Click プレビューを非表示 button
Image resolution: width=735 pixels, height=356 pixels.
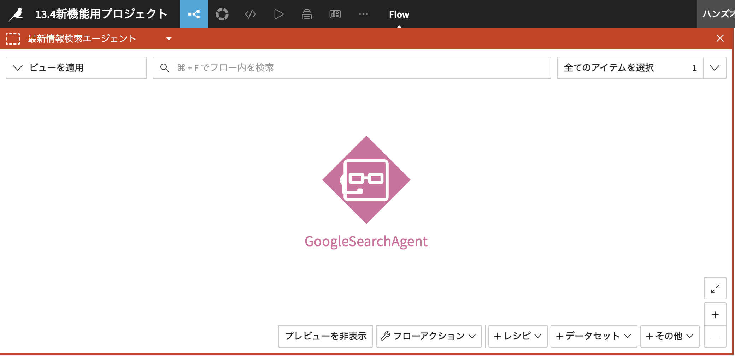click(x=326, y=336)
